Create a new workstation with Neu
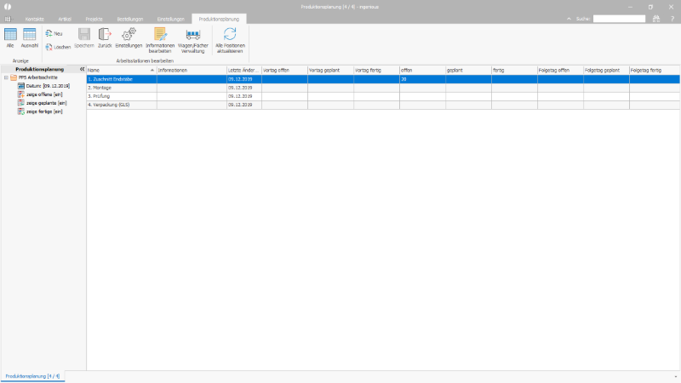681x383 pixels. [x=54, y=33]
